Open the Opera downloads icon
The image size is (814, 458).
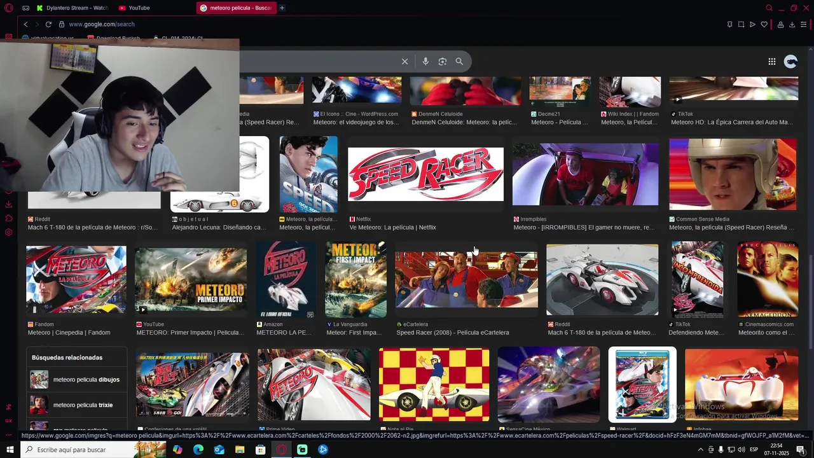coord(792,24)
